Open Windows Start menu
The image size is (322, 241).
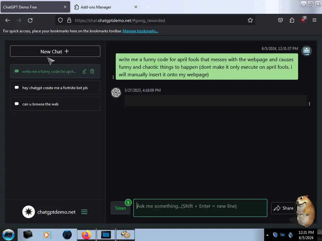tap(8, 235)
